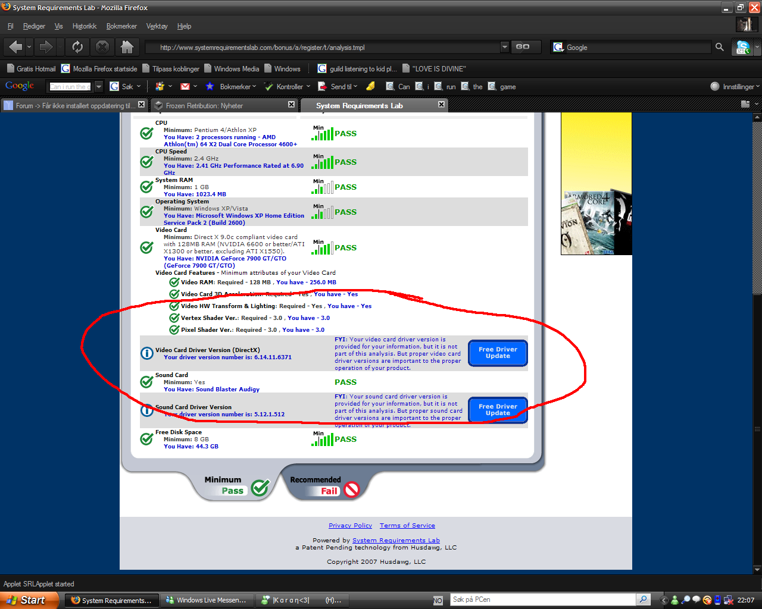Open the Bokmerker menu in menu bar
The height and width of the screenshot is (609, 762).
121,26
